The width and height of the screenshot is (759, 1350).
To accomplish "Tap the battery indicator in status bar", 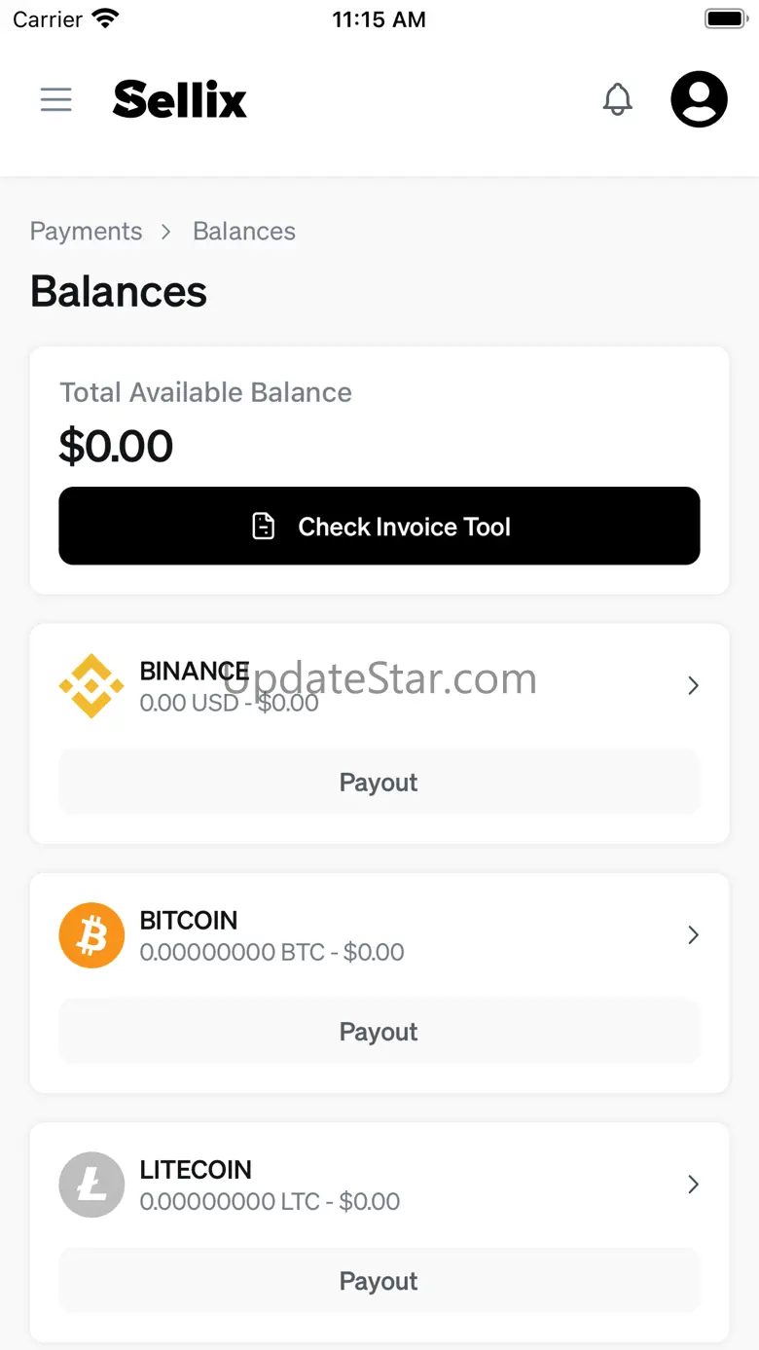I will coord(725,19).
